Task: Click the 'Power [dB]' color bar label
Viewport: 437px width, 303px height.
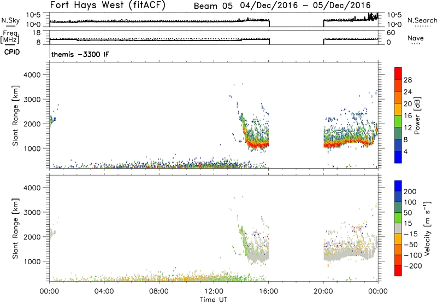Action: 417,115
